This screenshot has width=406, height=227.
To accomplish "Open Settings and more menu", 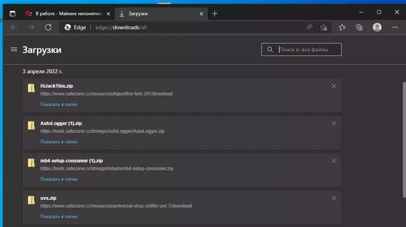I will click(x=395, y=27).
